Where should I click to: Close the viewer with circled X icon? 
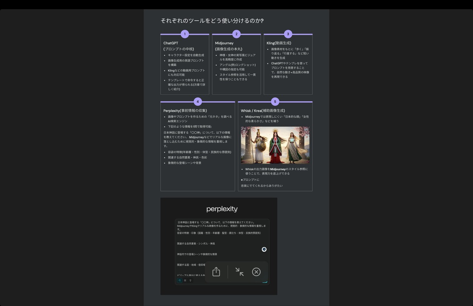[256, 272]
